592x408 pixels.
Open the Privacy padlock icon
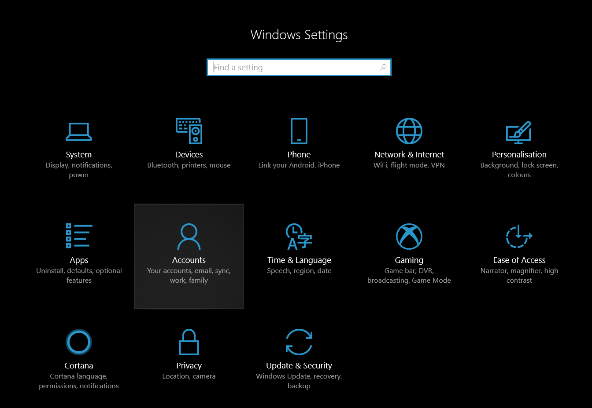[x=189, y=342]
